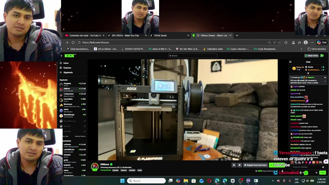Click the heart follow icon for ElMune

pos(240,165)
